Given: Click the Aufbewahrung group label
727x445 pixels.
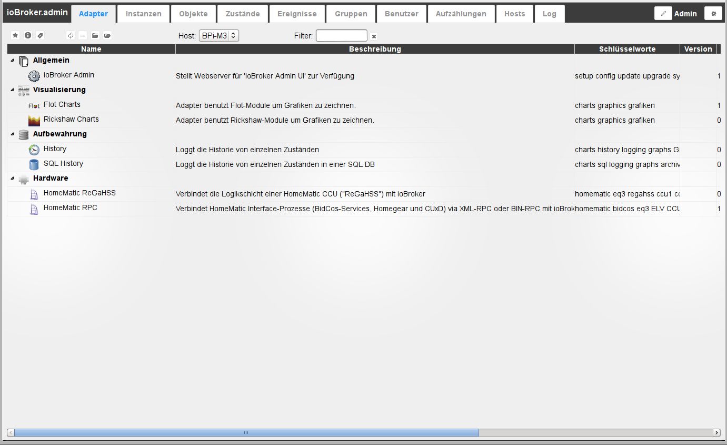Looking at the screenshot, I should click(x=60, y=134).
